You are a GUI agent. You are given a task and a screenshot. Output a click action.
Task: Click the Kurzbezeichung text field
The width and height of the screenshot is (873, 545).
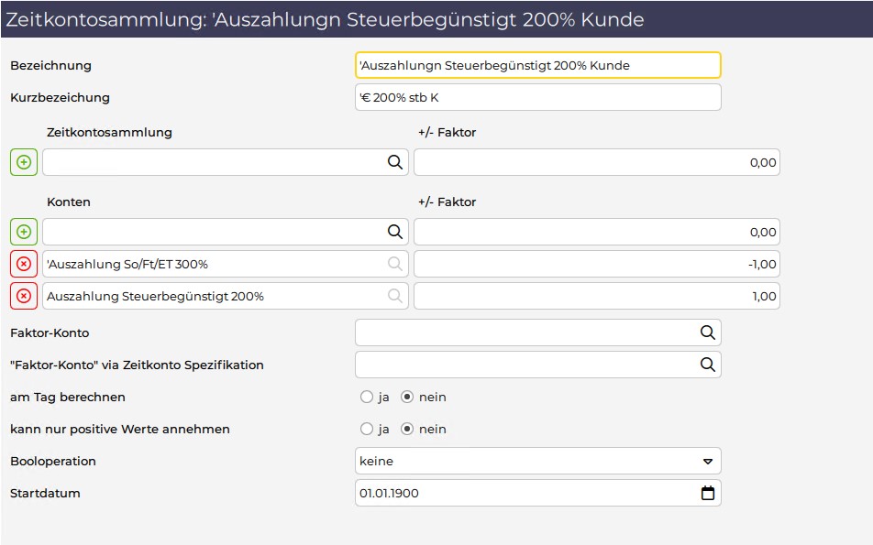coord(537,97)
